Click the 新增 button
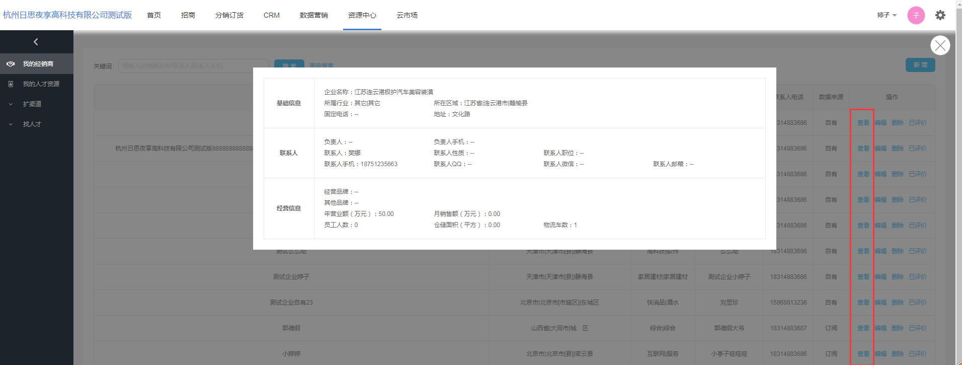Screen dimensions: 962x365 920,65
